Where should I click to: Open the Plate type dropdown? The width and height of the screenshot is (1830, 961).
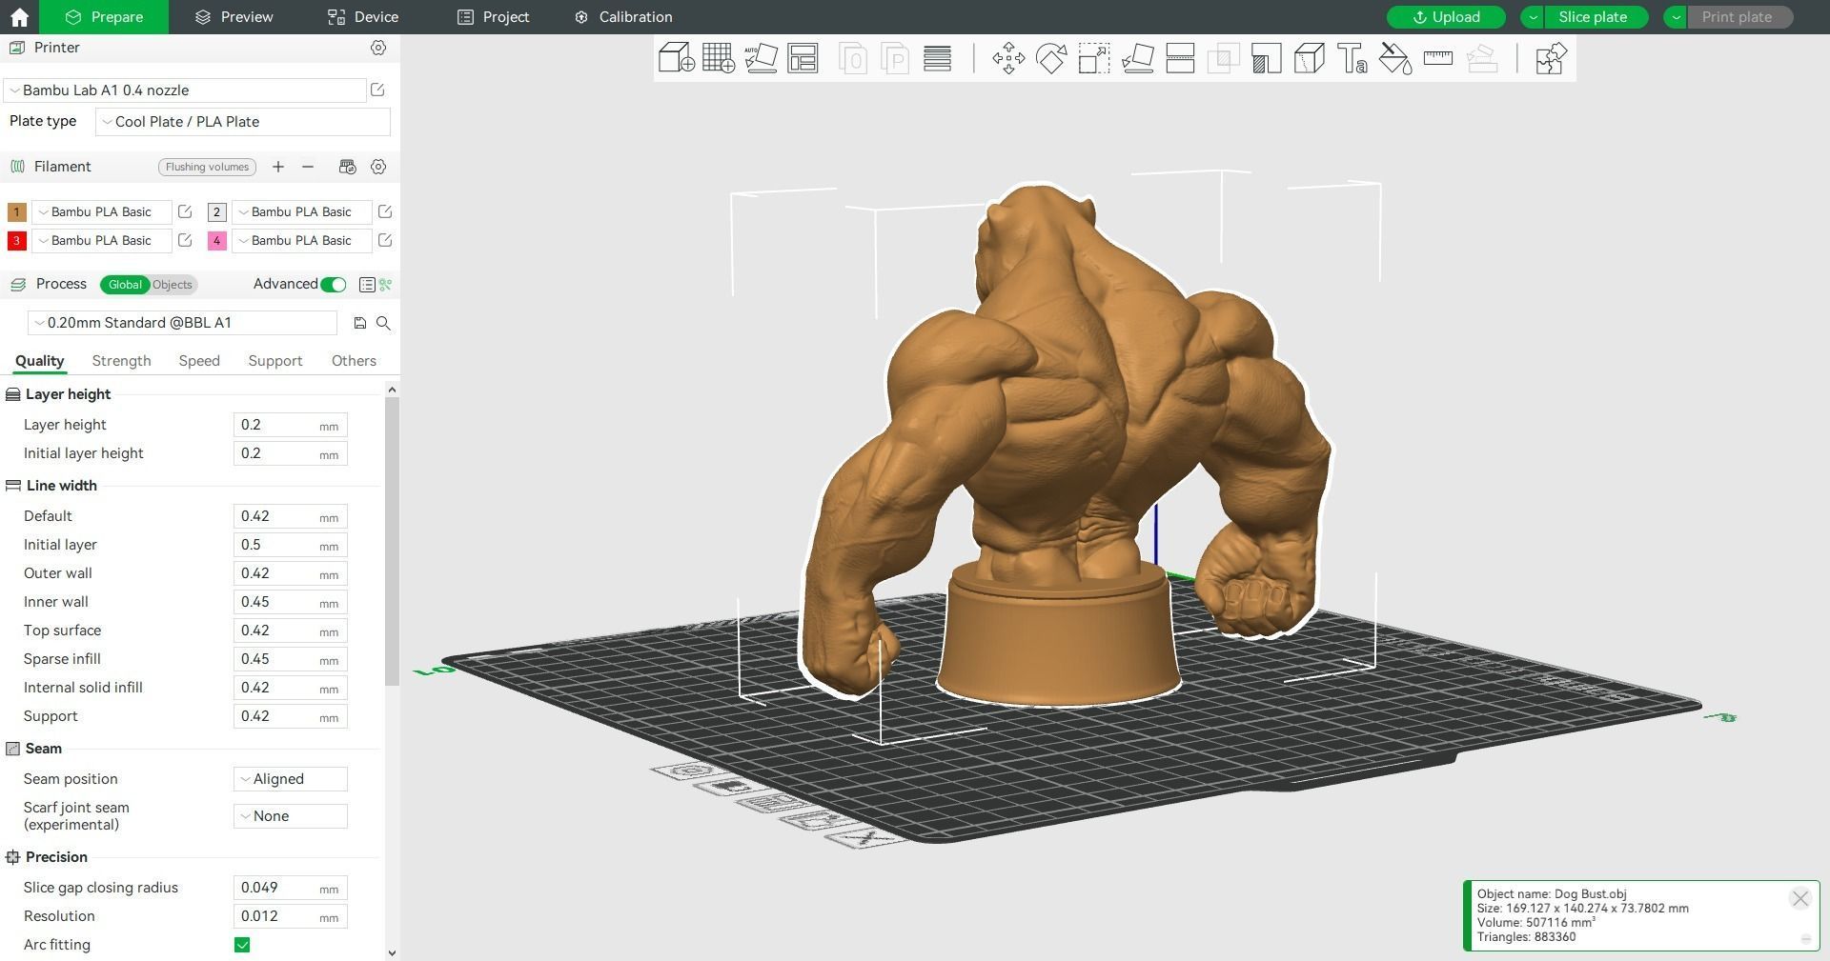pos(243,122)
